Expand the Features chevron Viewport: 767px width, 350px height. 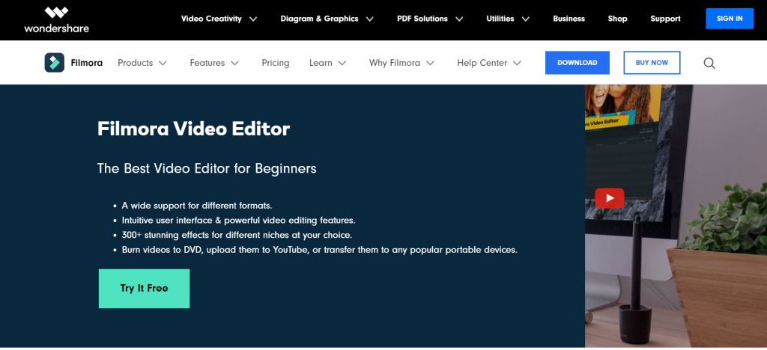point(234,63)
